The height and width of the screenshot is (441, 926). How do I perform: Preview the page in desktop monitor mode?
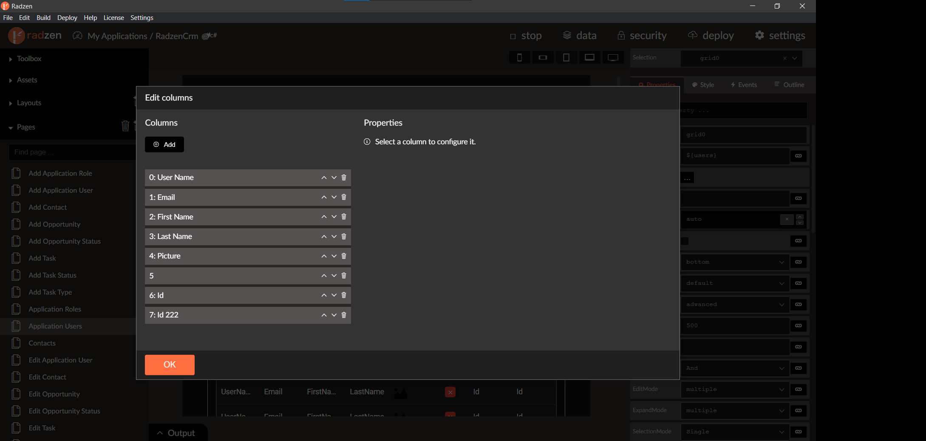pos(613,57)
